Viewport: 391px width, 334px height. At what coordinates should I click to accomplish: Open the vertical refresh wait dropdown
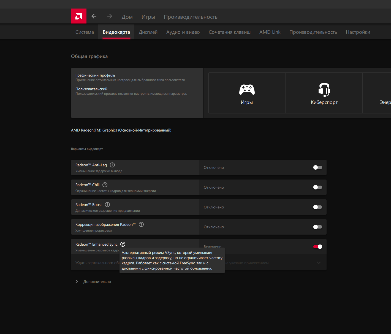(x=319, y=263)
